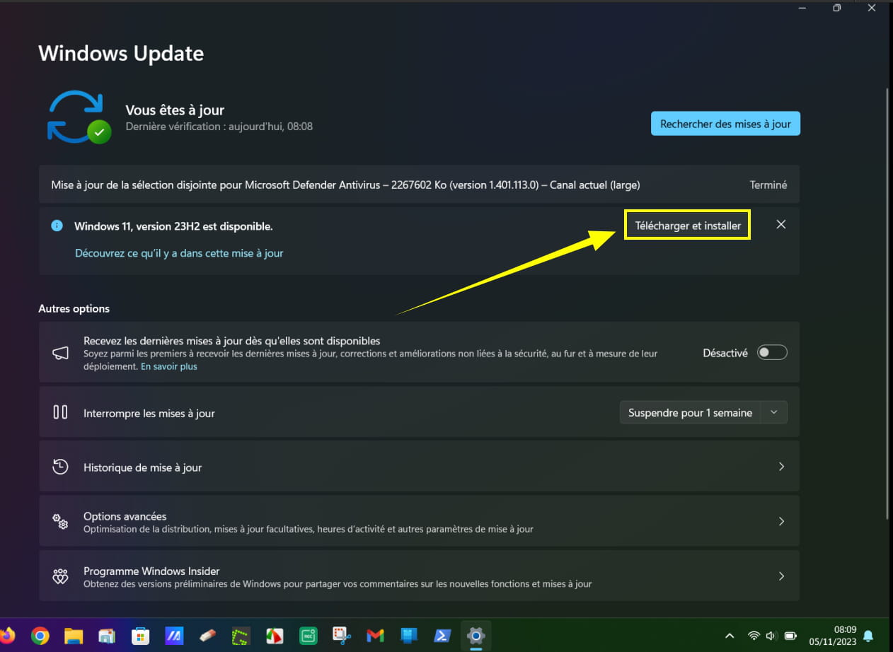
Task: Click the megaphone icon for latest updates
Action: [x=61, y=353]
